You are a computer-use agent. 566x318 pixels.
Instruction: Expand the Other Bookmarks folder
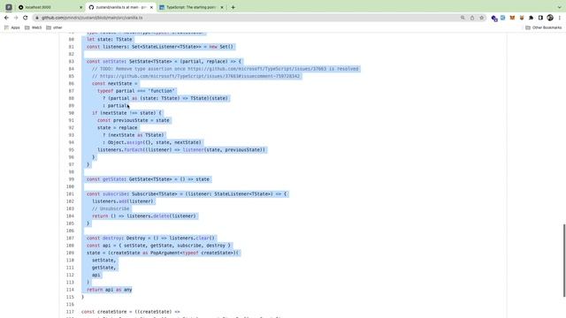tap(544, 27)
